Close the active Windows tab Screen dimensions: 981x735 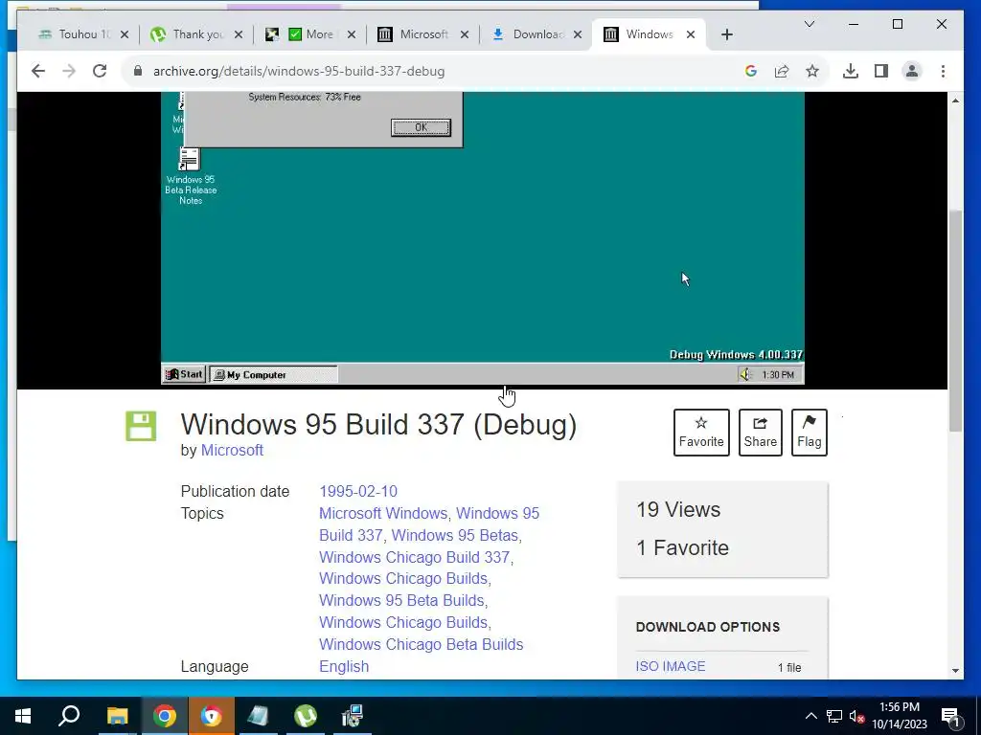point(691,34)
